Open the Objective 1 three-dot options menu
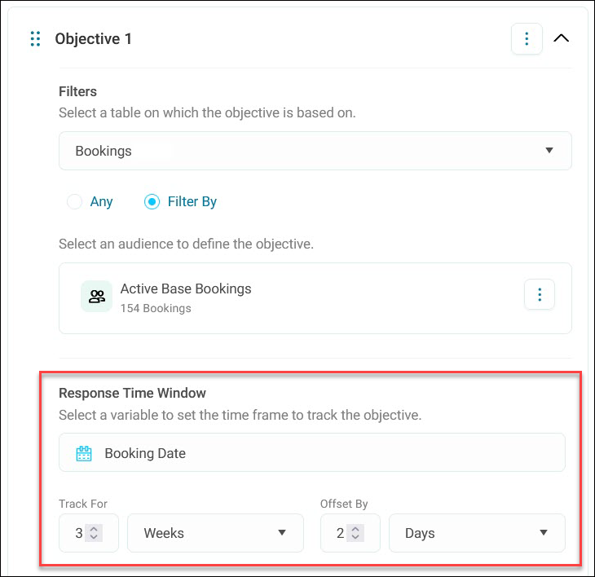Viewport: 595px width, 577px height. pos(527,38)
